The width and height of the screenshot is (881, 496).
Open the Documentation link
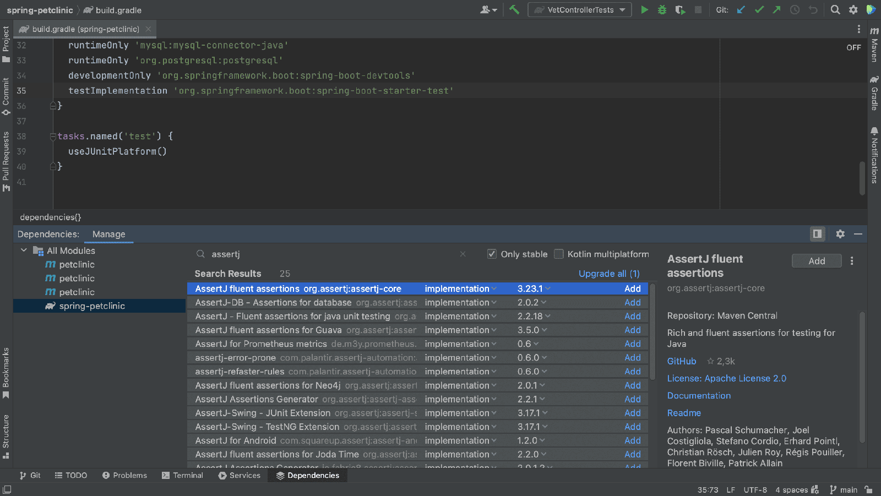tap(699, 395)
